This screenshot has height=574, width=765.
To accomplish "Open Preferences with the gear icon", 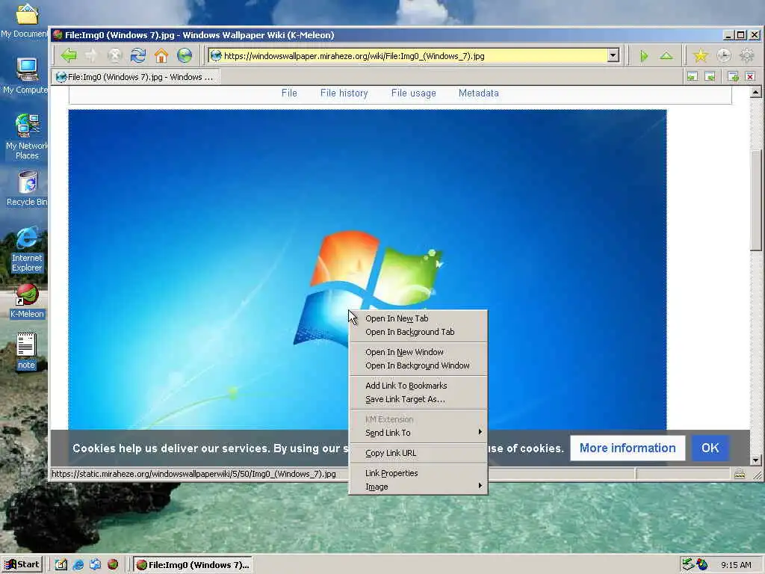I will [746, 55].
